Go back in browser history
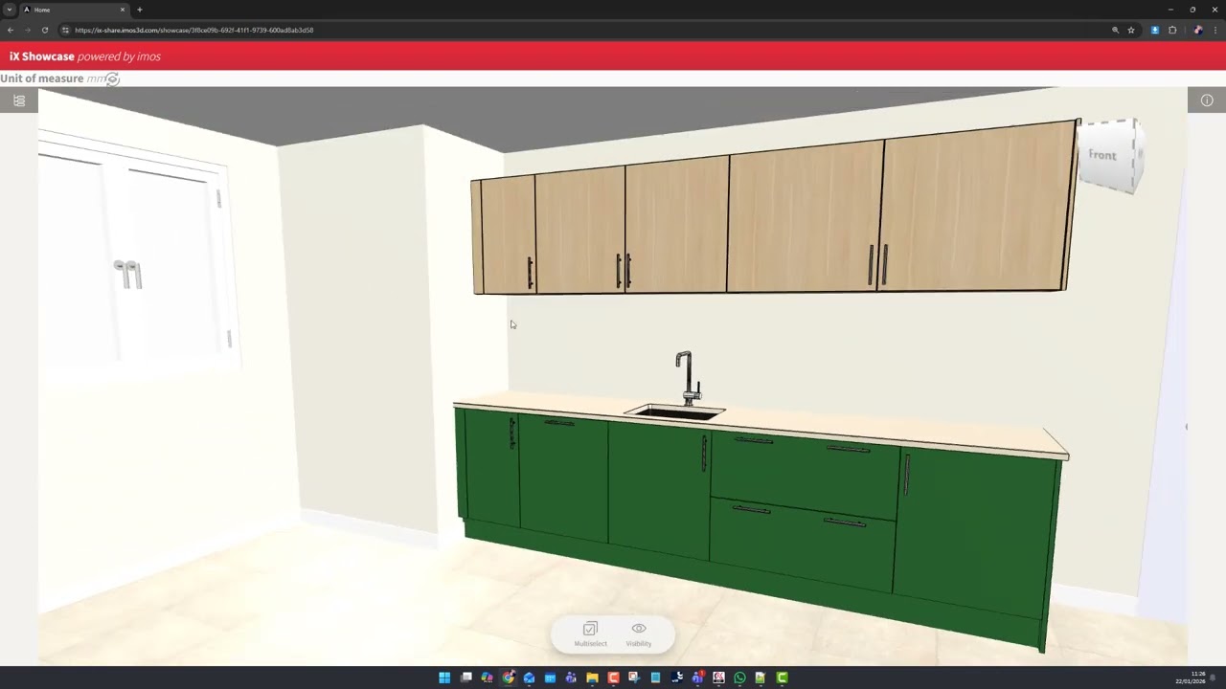 tap(11, 30)
